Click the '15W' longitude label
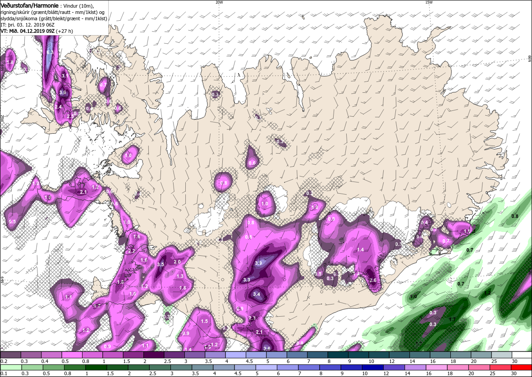Image resolution: width=532 pixels, height=377 pixels. (428, 2)
